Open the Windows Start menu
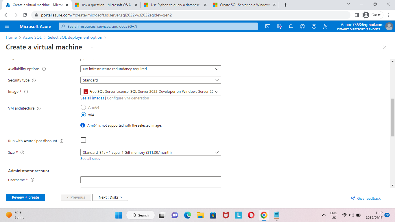Viewport: 395px width, 222px height. [x=119, y=215]
